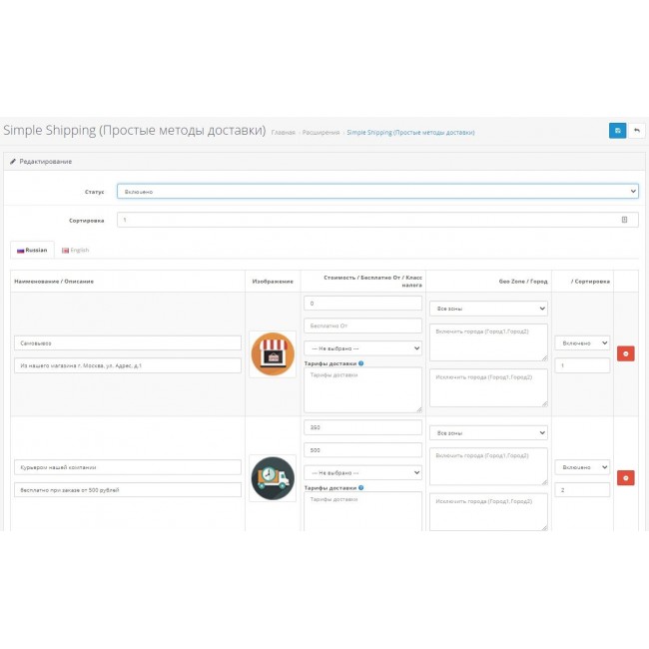Delete the courier shipping method row
Screen dimensions: 649x649
[625, 478]
